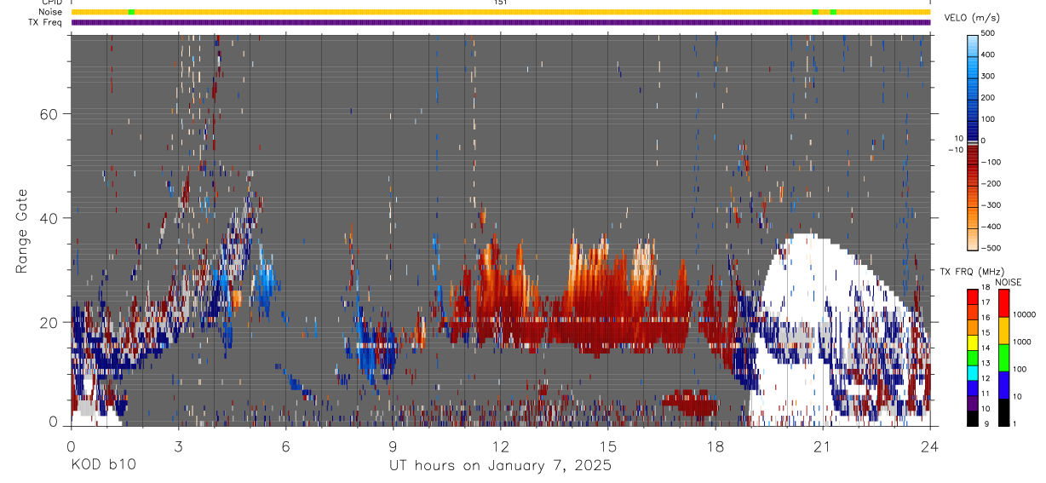Click the 6 tick label on time axis
Viewport: 1046px width, 483px height.
point(285,446)
